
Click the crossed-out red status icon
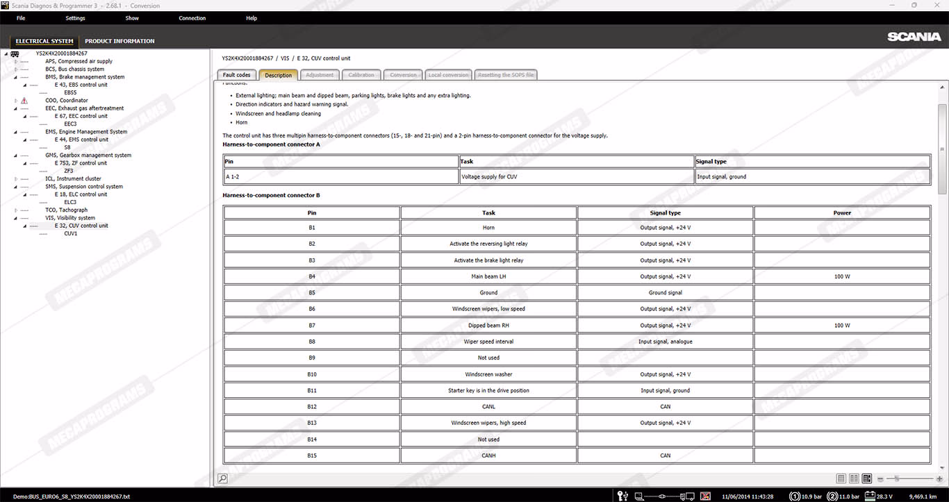(706, 496)
